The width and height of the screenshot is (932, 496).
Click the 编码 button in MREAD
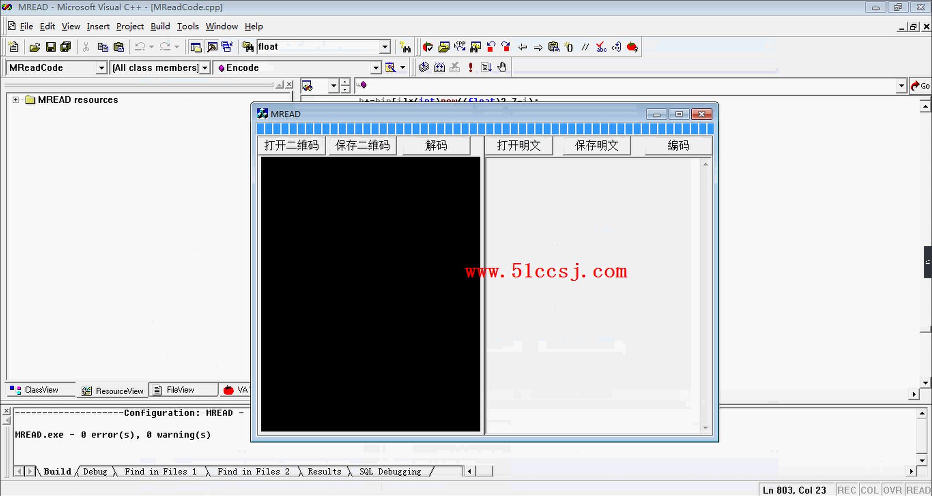(x=678, y=145)
